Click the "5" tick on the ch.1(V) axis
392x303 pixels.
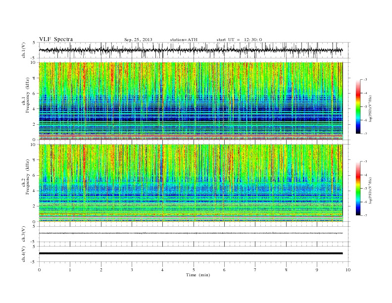34,43
